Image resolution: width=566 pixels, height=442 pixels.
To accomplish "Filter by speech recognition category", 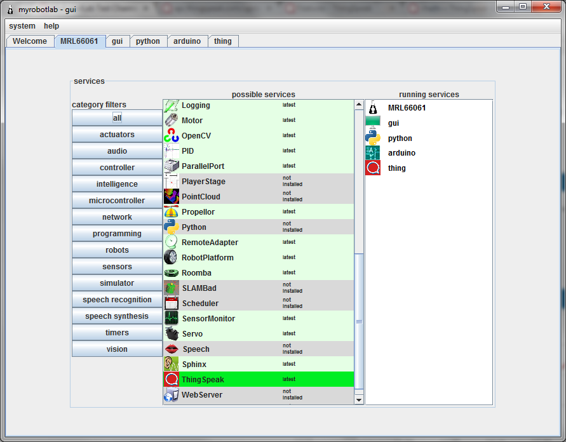I will [117, 300].
